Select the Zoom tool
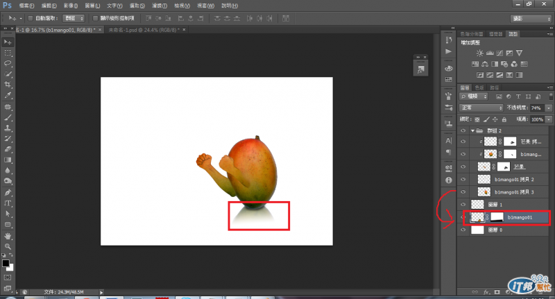 [8, 247]
